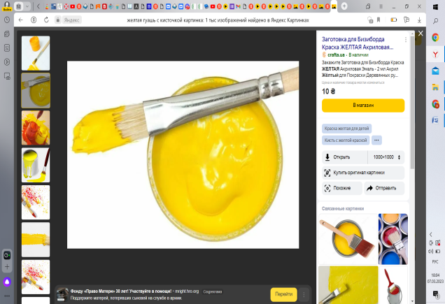Switch input language РУС indicator
The image size is (445, 304).
pyautogui.click(x=435, y=261)
